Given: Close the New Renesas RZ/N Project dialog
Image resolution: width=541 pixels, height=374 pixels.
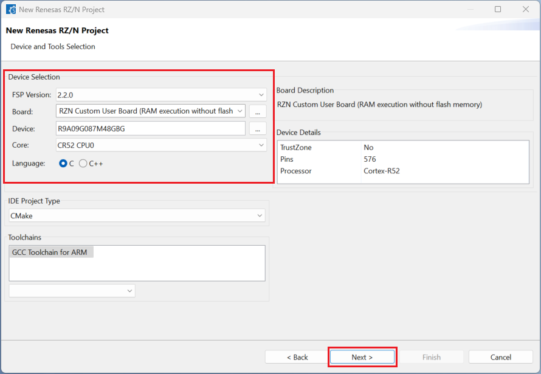Looking at the screenshot, I should (x=526, y=9).
